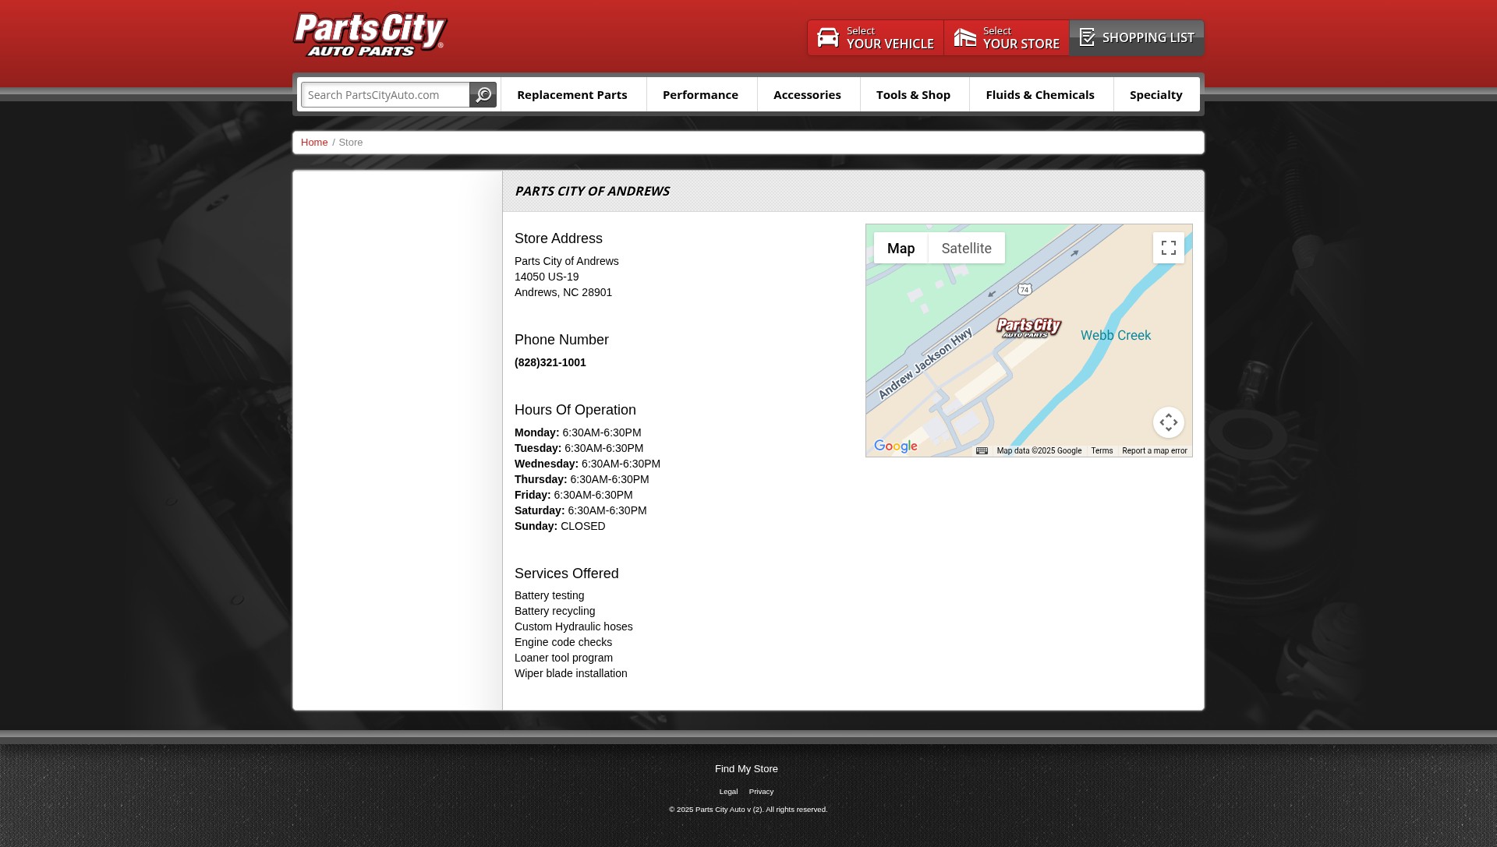Switch map to Map view

(x=901, y=248)
